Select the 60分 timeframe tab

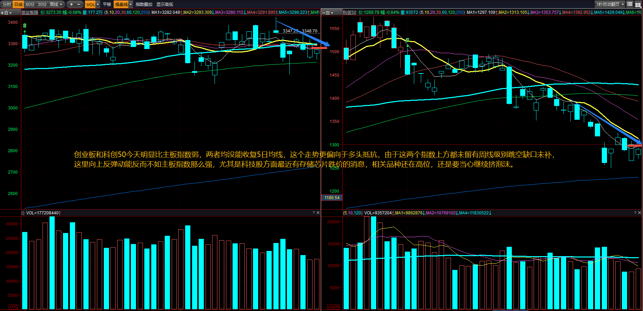coord(30,4)
